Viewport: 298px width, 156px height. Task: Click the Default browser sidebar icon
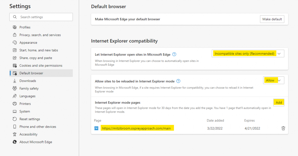15,73
